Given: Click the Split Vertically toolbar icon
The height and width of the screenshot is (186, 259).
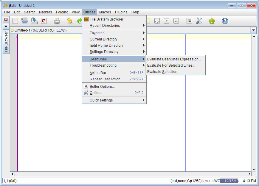Looking at the screenshot, I should tap(176, 21).
